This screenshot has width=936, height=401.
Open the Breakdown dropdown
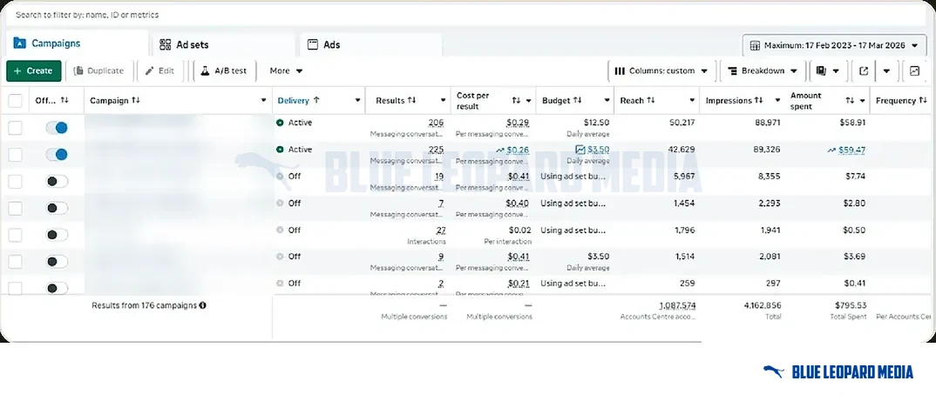(x=763, y=71)
